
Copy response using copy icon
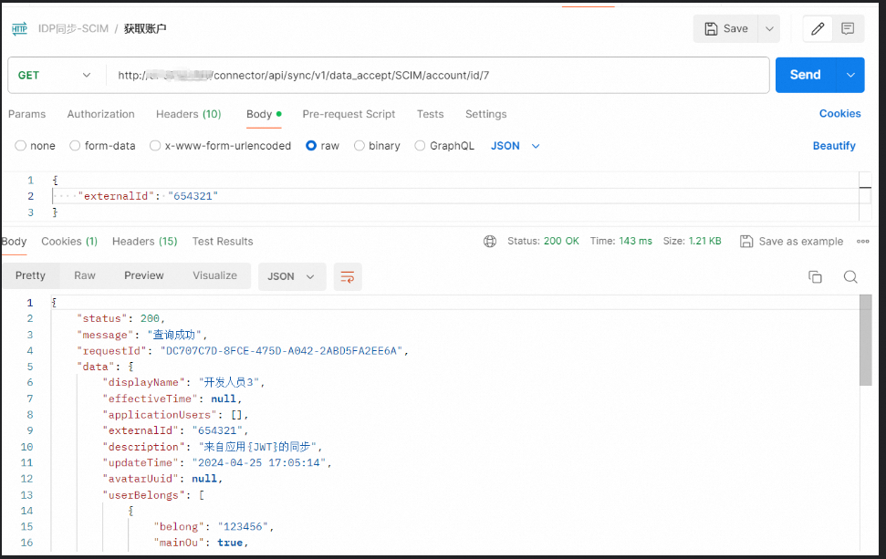(815, 277)
